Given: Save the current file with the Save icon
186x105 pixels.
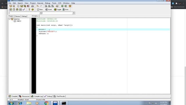Looking at the screenshot, I should point(22,6).
